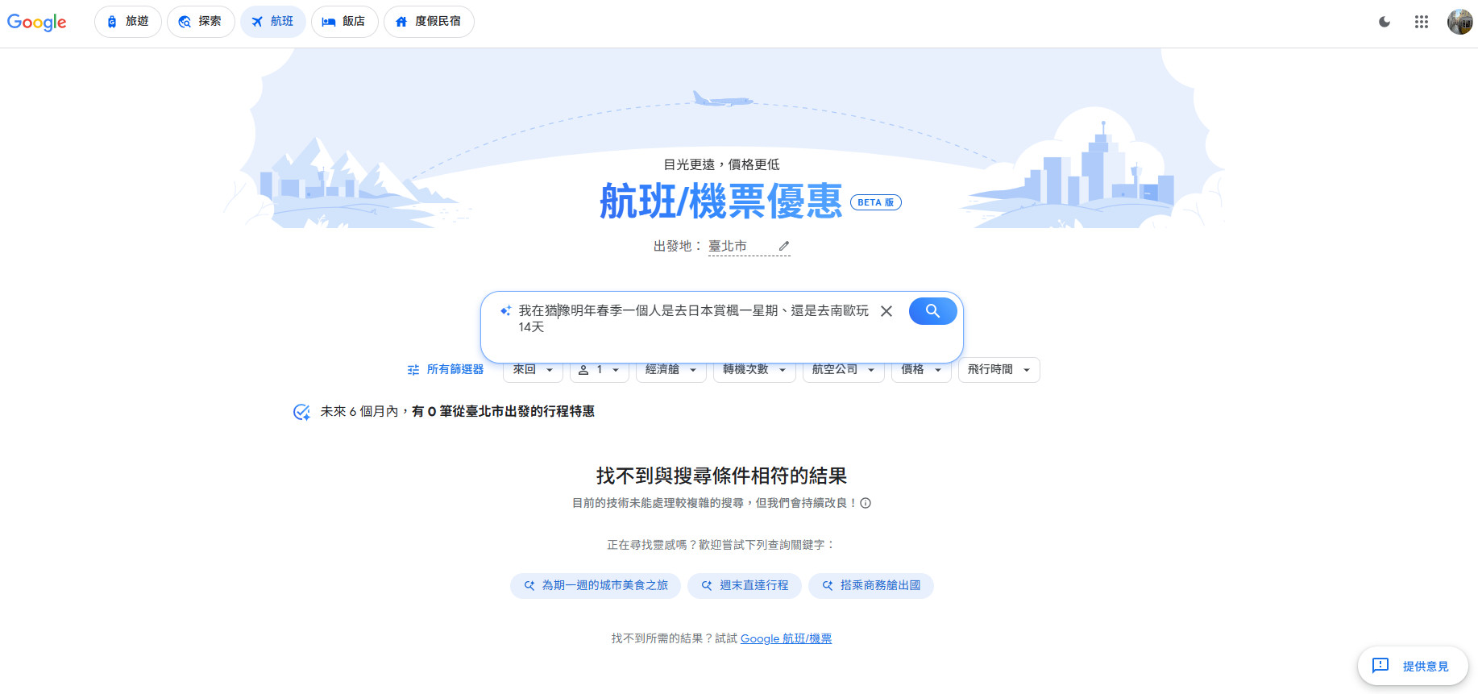
Task: Click the 提供意見 feedback button
Action: click(1413, 666)
